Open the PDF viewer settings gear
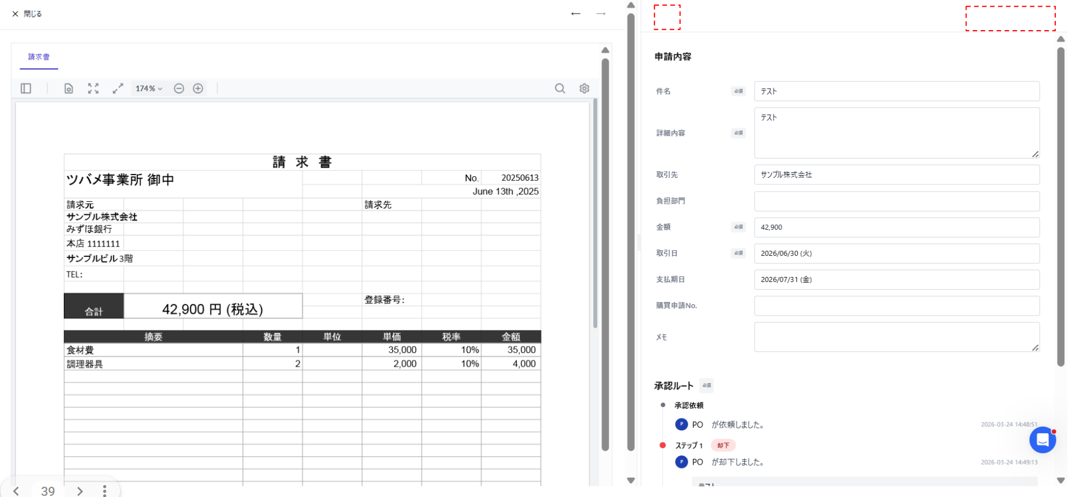 click(584, 88)
